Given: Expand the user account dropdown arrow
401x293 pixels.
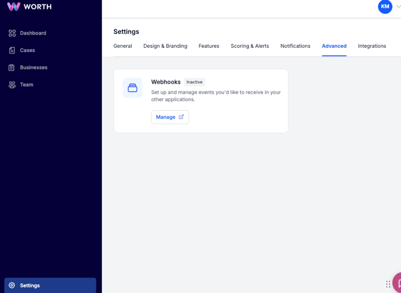Looking at the screenshot, I should tap(398, 7).
